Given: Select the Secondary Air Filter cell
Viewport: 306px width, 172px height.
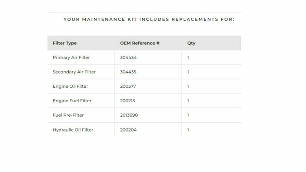Looking at the screenshot, I should [74, 72].
